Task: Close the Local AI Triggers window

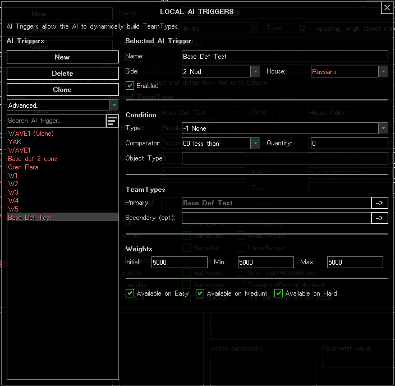Action: [387, 7]
